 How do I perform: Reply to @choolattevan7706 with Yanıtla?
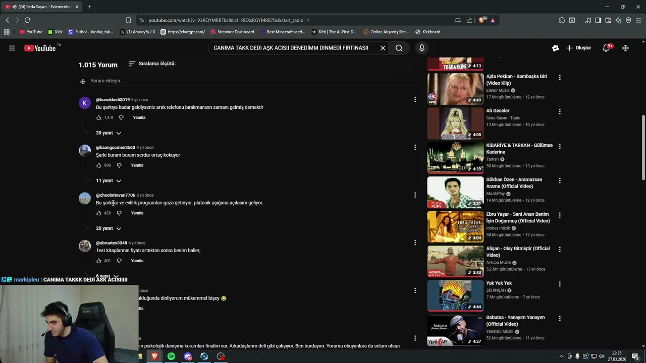tap(137, 213)
